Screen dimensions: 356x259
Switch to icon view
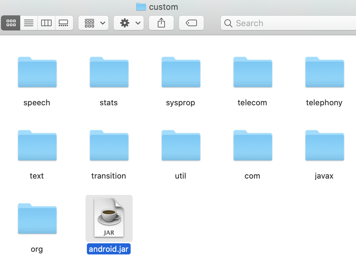pos(11,23)
